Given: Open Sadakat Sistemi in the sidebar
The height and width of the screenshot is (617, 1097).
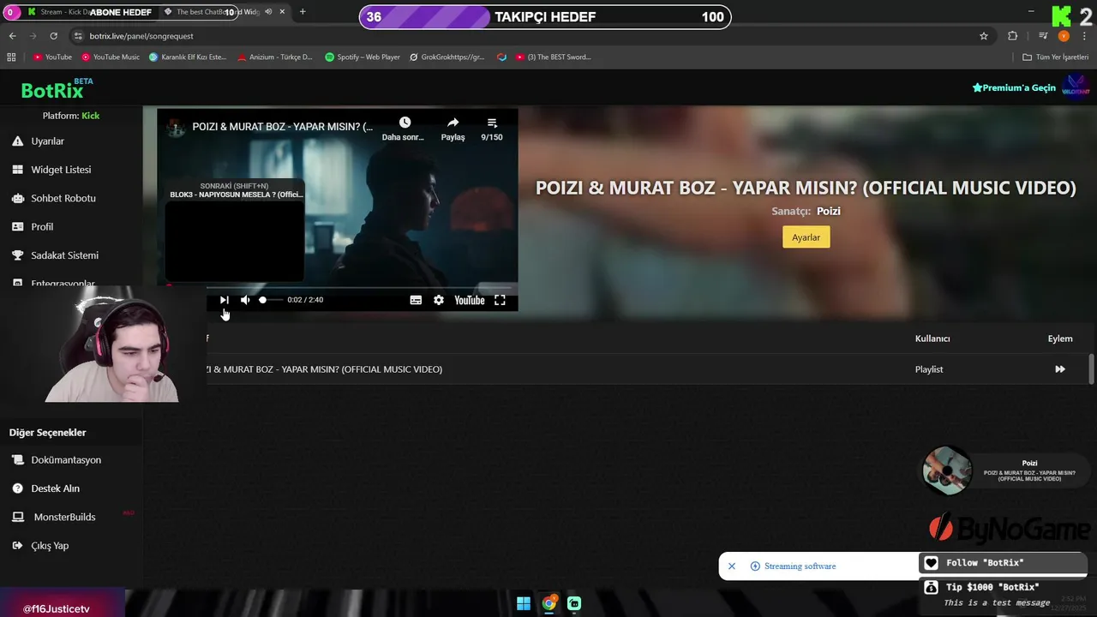Looking at the screenshot, I should click(x=65, y=255).
